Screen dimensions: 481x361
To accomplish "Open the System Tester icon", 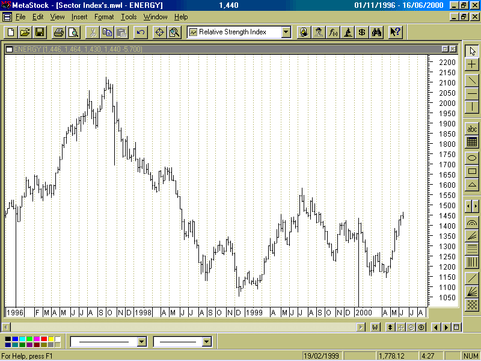I will tap(348, 32).
